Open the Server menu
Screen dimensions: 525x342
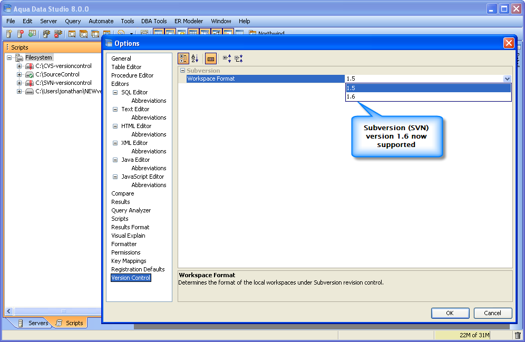tap(48, 21)
